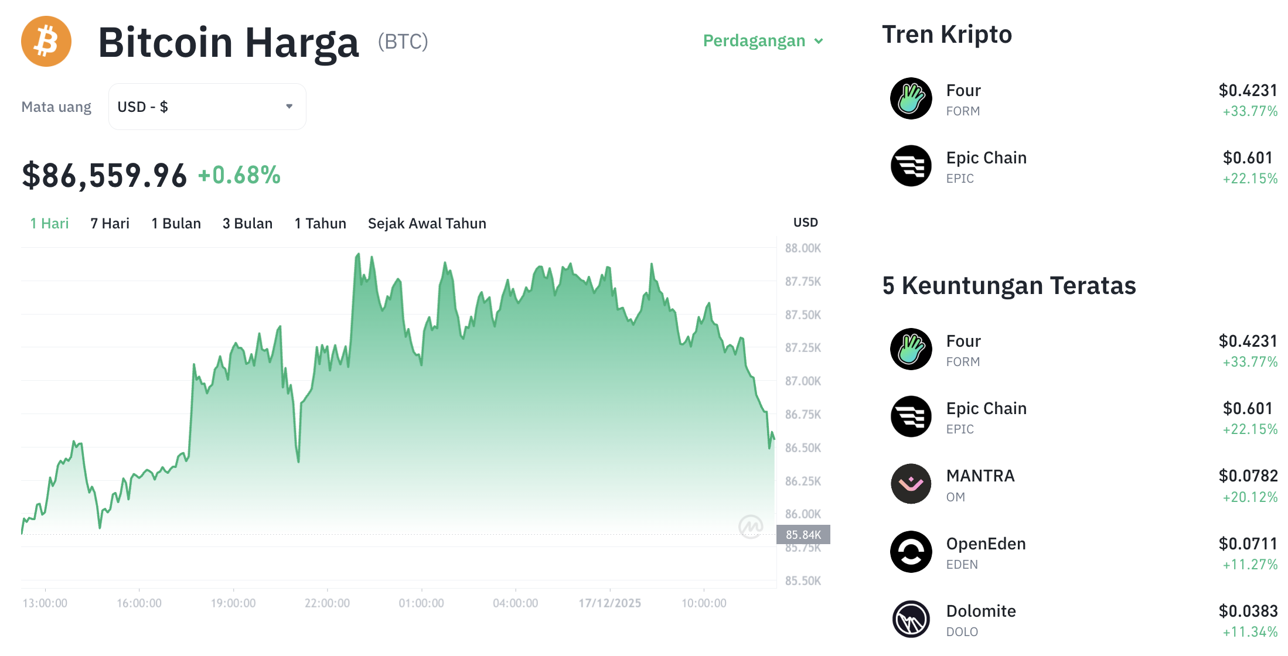Click the Bitcoin price $86,559.96 display
1288x656 pixels.
(x=104, y=173)
